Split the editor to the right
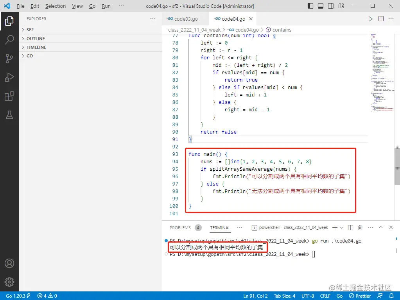 tap(381, 19)
